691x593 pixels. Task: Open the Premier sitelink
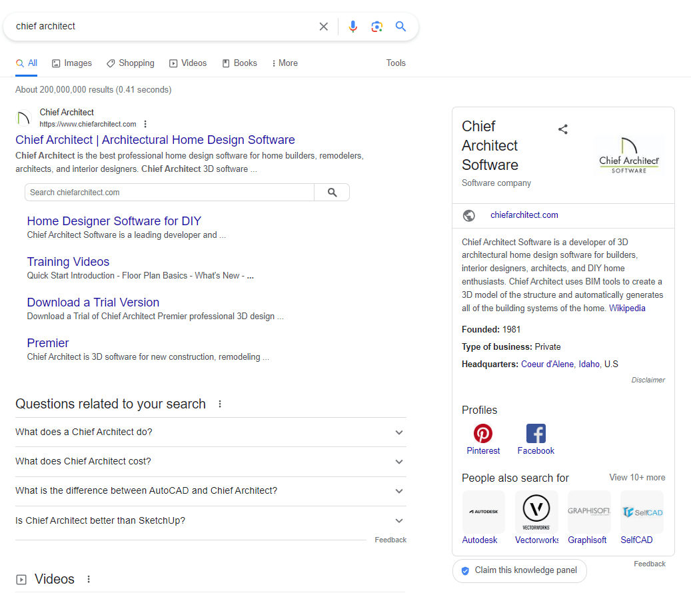coord(47,342)
